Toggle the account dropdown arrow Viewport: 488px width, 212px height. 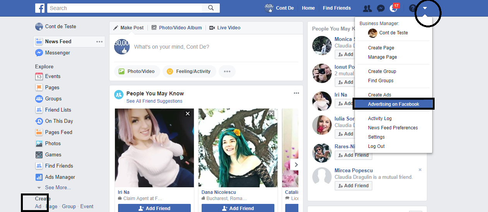pos(425,8)
